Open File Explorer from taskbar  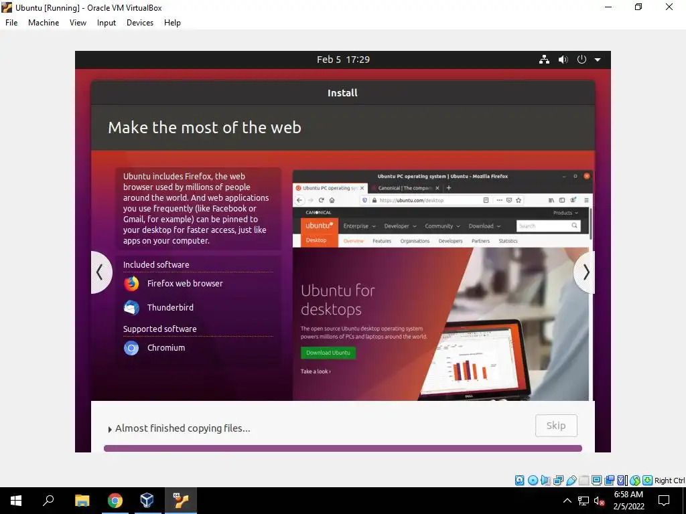click(x=82, y=501)
